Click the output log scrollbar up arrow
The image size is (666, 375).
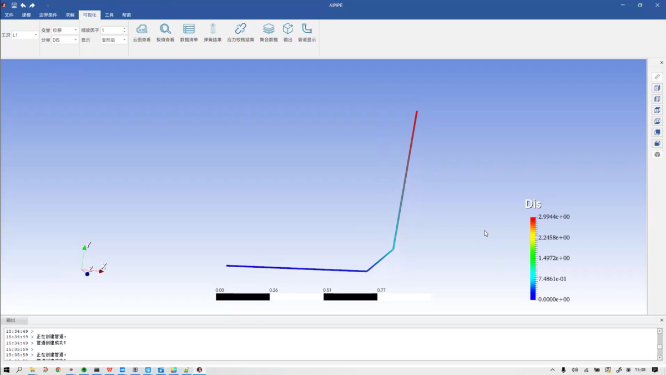tap(660, 331)
